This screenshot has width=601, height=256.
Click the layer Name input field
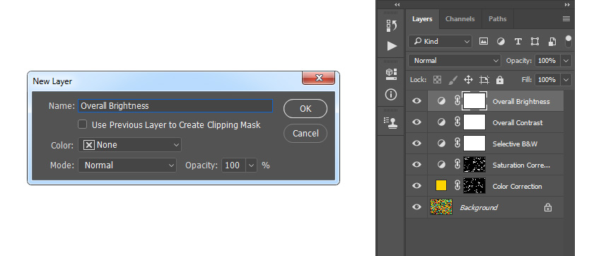[175, 106]
